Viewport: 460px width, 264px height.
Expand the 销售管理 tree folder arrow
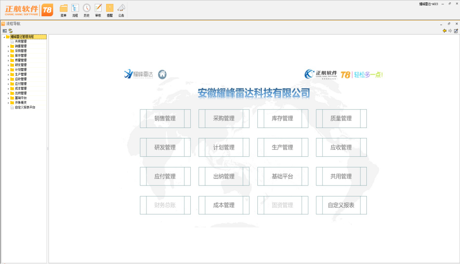[x=8, y=46]
